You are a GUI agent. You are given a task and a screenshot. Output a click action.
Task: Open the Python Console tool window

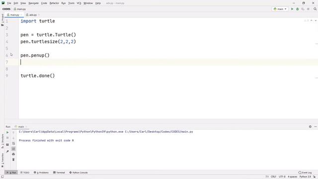click(x=79, y=173)
